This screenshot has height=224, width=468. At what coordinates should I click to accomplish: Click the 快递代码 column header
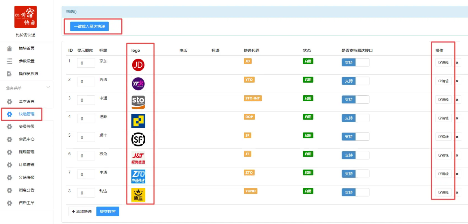pos(251,51)
